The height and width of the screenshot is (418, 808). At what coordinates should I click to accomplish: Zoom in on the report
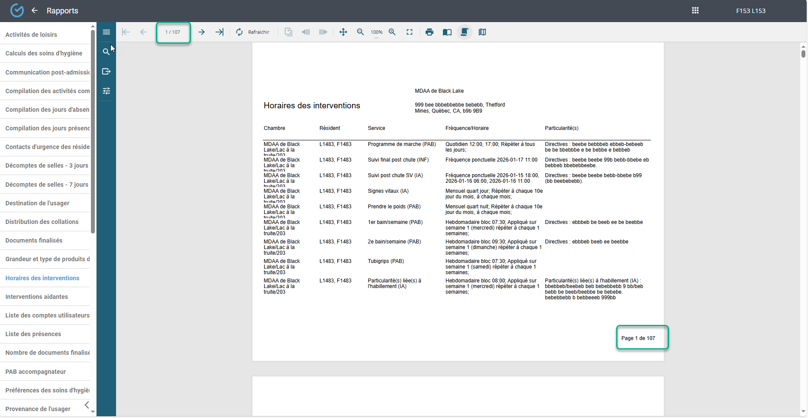[x=392, y=32]
